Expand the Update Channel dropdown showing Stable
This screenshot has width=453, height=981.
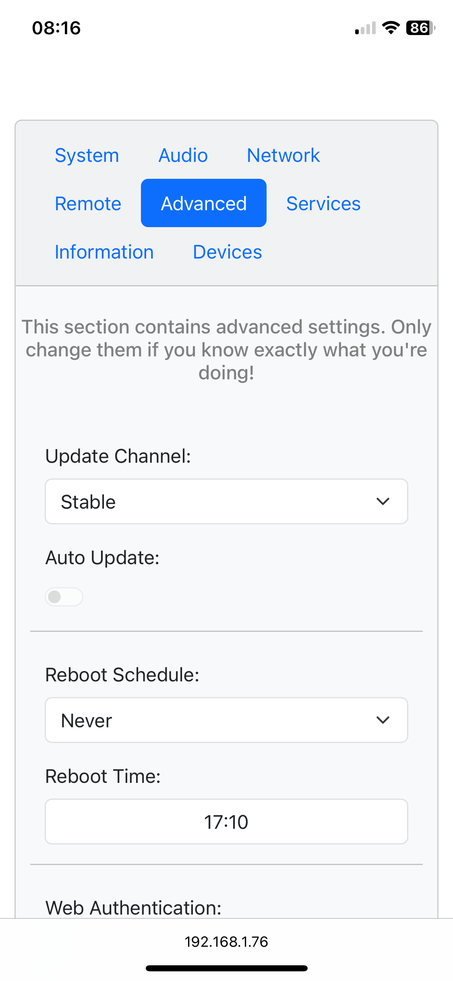pos(226,502)
